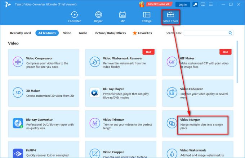Viewport: 245px width, 158px height.
Task: Switch to the Video tab
Action: 67,33
